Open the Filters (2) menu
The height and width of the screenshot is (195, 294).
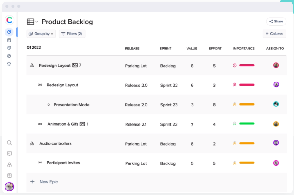click(72, 34)
